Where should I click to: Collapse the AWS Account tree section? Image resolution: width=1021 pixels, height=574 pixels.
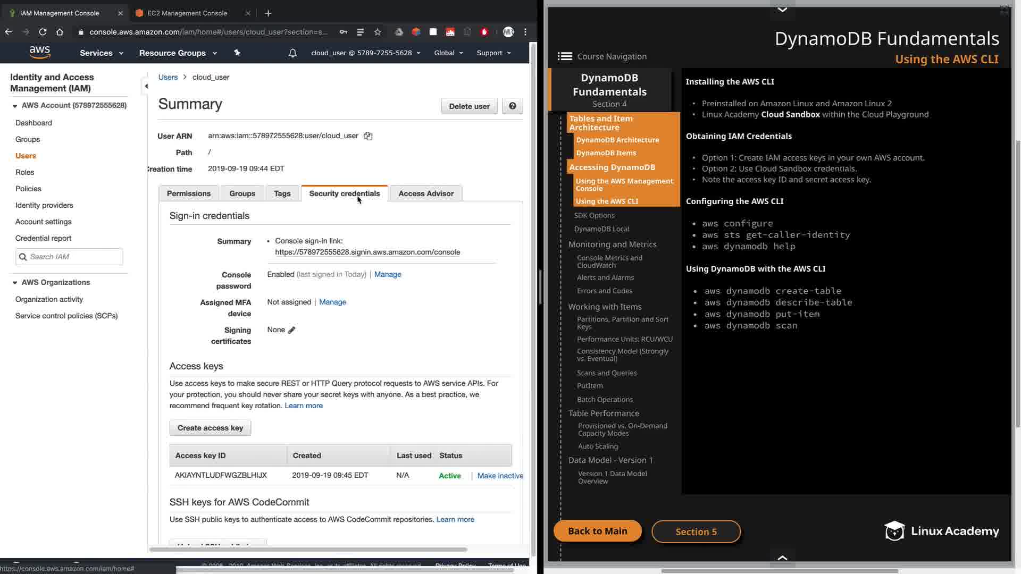click(15, 106)
